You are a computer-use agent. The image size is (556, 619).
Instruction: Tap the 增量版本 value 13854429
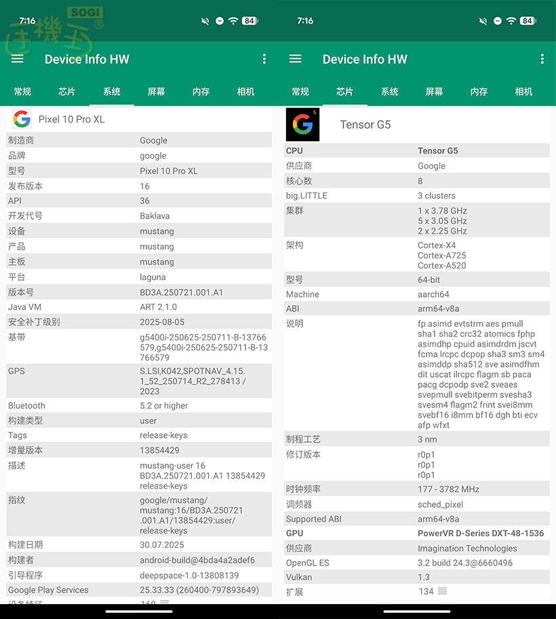point(159,450)
